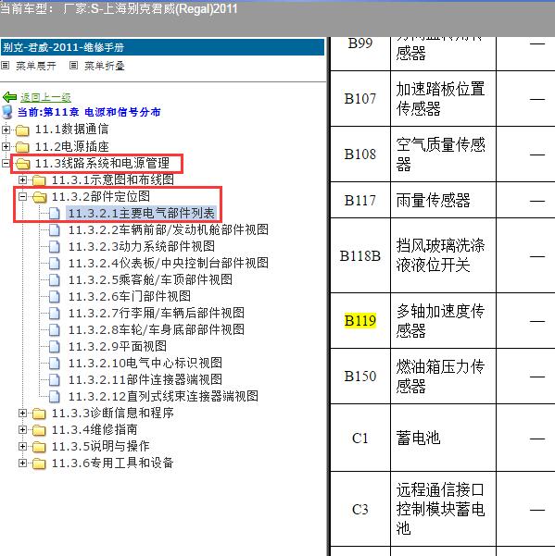Click the document icon of 11.3.2.11部件连接器端视图
Viewport: 555px width, 556px height.
click(55, 380)
